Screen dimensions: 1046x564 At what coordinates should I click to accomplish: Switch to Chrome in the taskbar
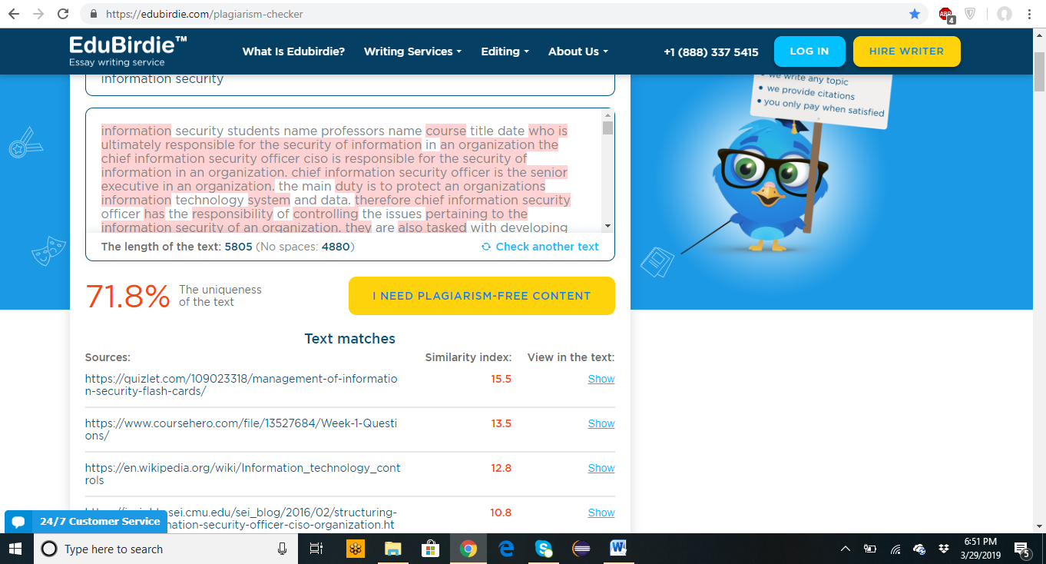(x=468, y=549)
